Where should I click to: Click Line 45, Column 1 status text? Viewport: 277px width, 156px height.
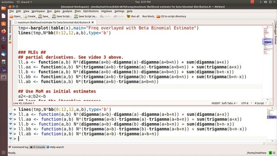[24, 103]
